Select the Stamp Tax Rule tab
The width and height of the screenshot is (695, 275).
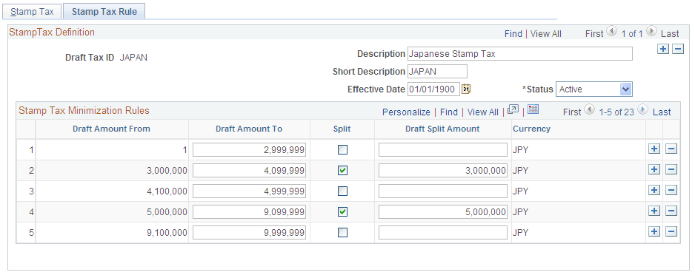coord(104,12)
